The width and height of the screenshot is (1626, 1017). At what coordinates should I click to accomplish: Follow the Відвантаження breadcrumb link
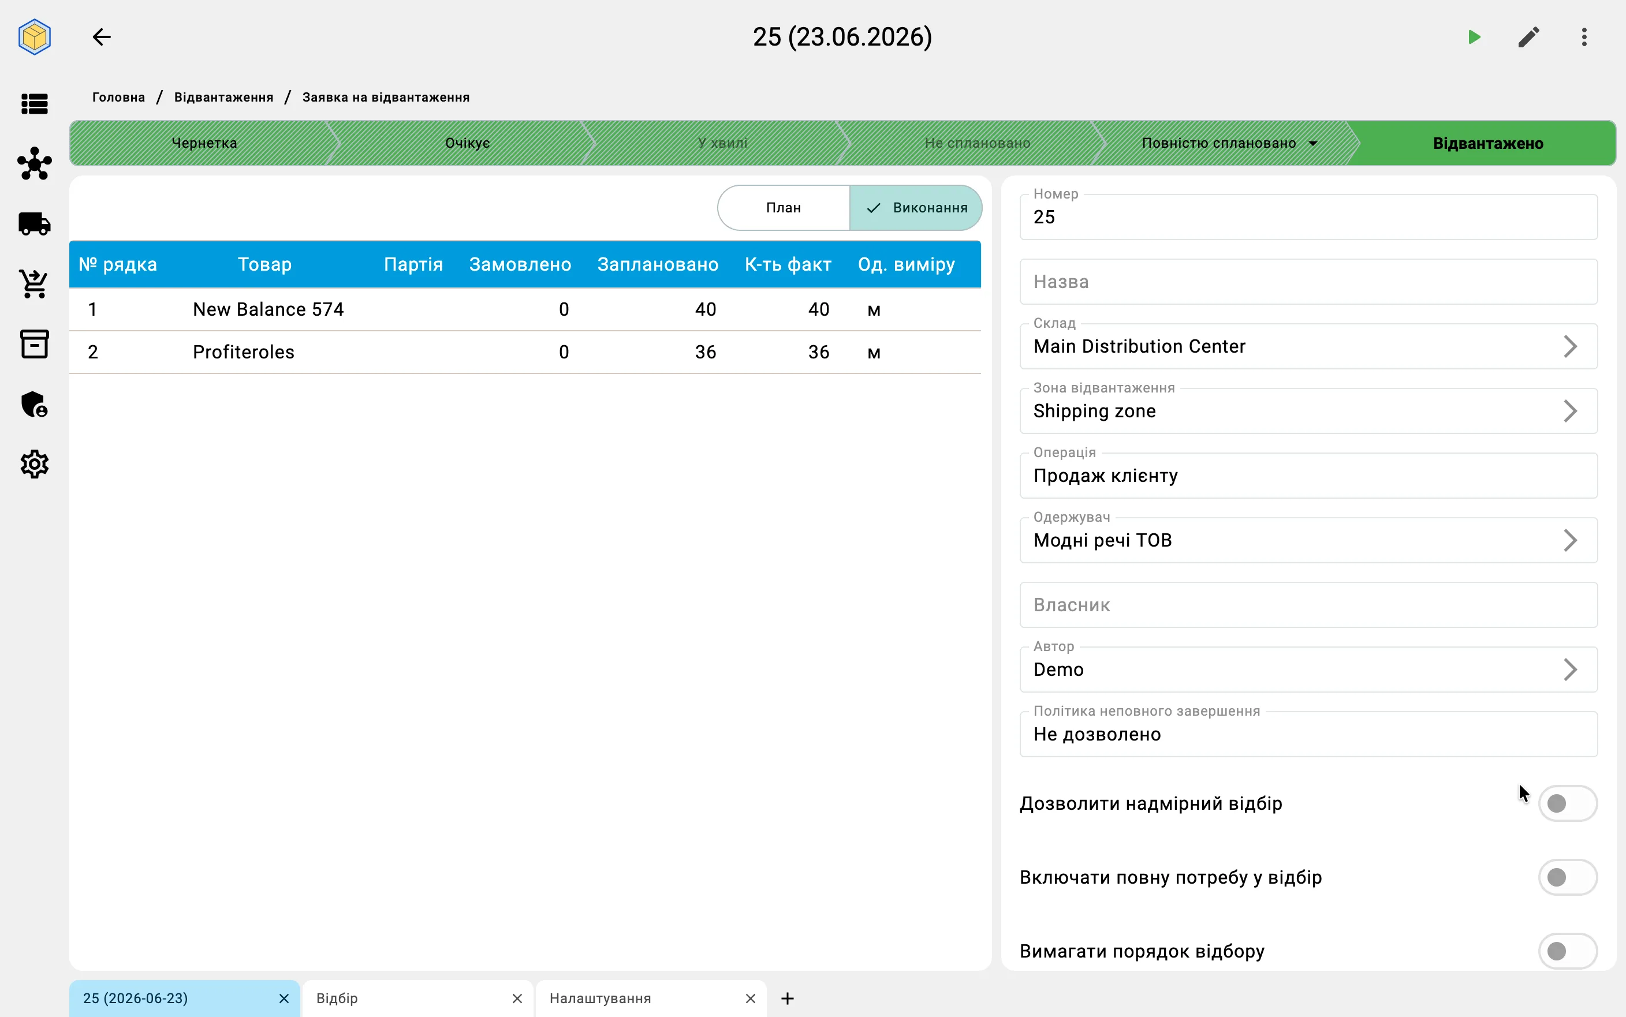point(223,97)
